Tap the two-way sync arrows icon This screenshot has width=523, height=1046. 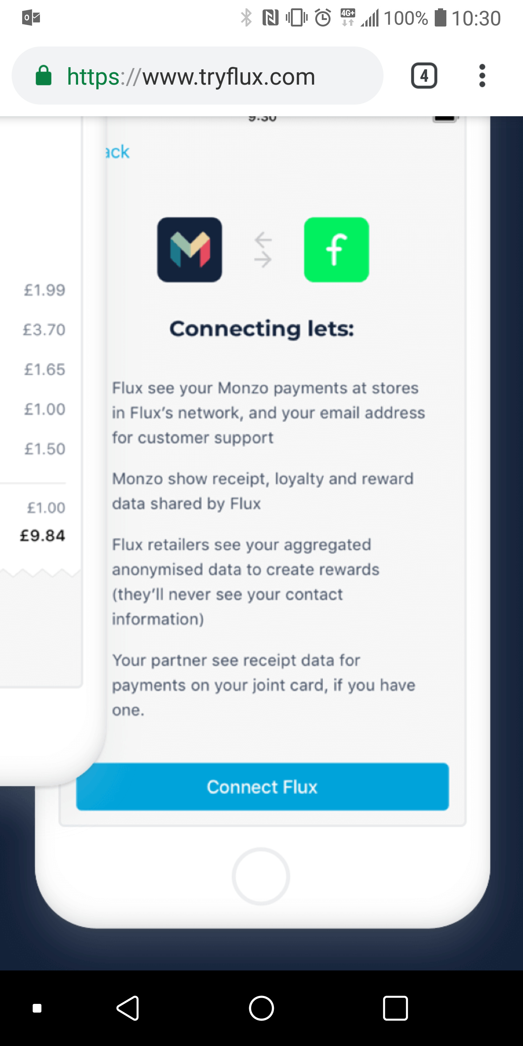[x=263, y=250]
